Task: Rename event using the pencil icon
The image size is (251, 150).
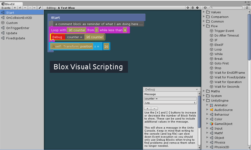Action: pyautogui.click(x=40, y=8)
